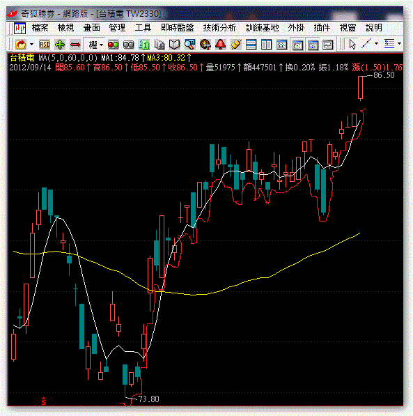413x416 pixels.
Task: Expand the dropdown arrow beside lines list icon
Action: tap(399, 43)
